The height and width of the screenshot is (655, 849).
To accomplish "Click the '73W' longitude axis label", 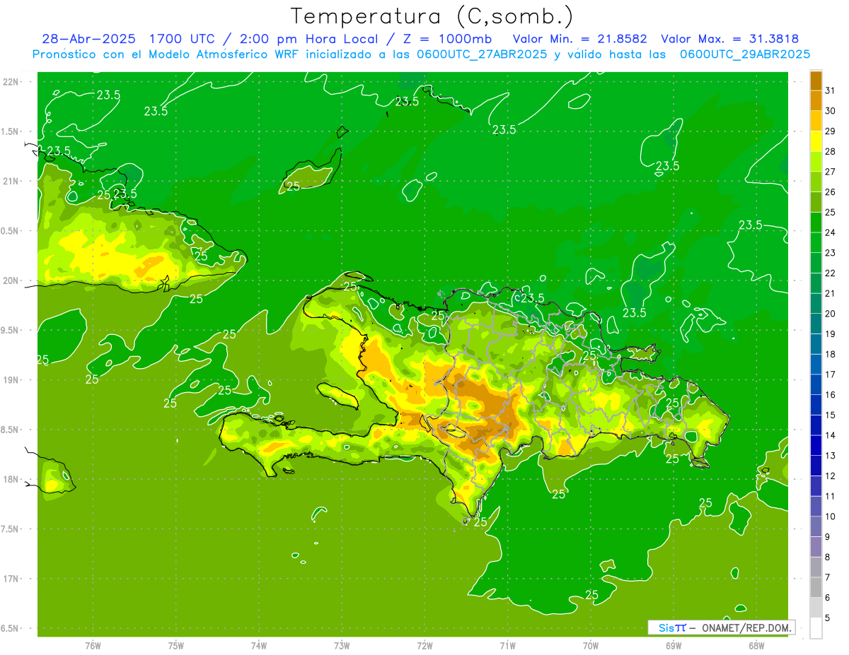I will 342,646.
